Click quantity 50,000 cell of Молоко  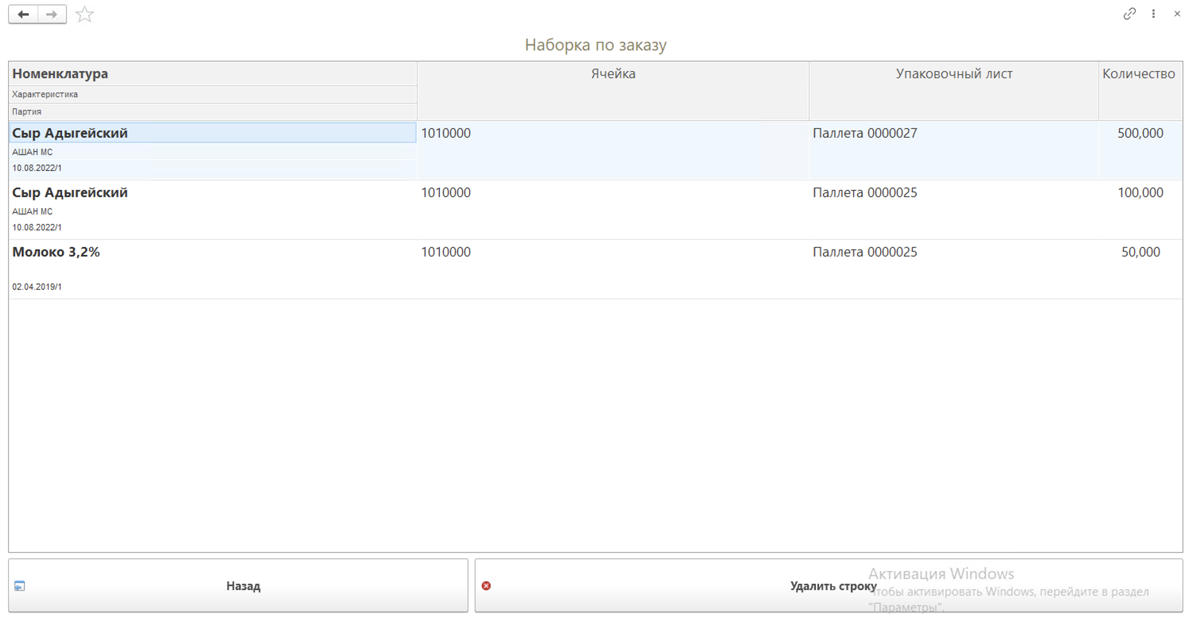coord(1140,252)
